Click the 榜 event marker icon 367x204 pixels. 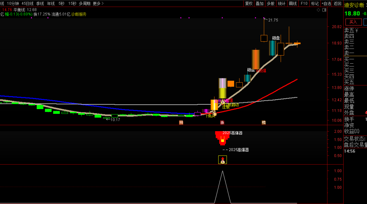click(x=263, y=122)
